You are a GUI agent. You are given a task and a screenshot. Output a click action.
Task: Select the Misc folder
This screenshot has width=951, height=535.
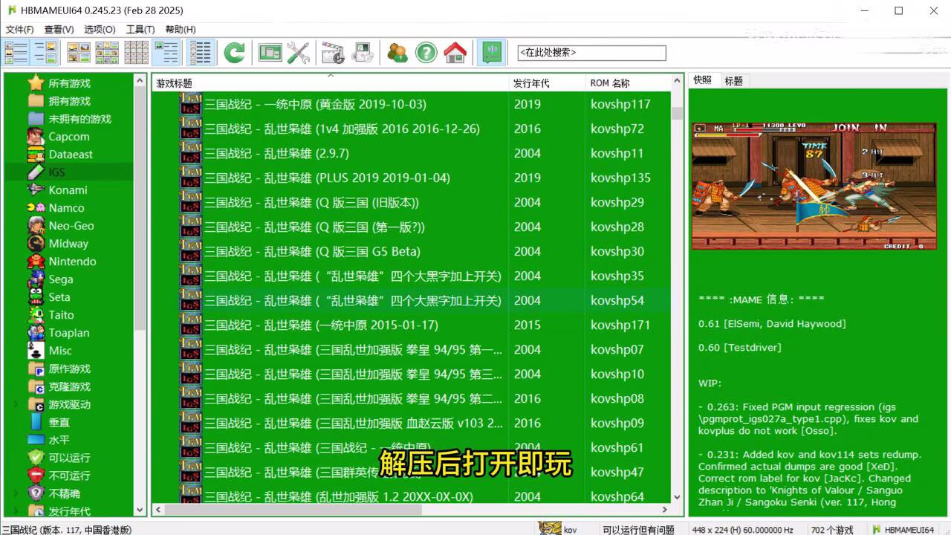pyautogui.click(x=60, y=351)
